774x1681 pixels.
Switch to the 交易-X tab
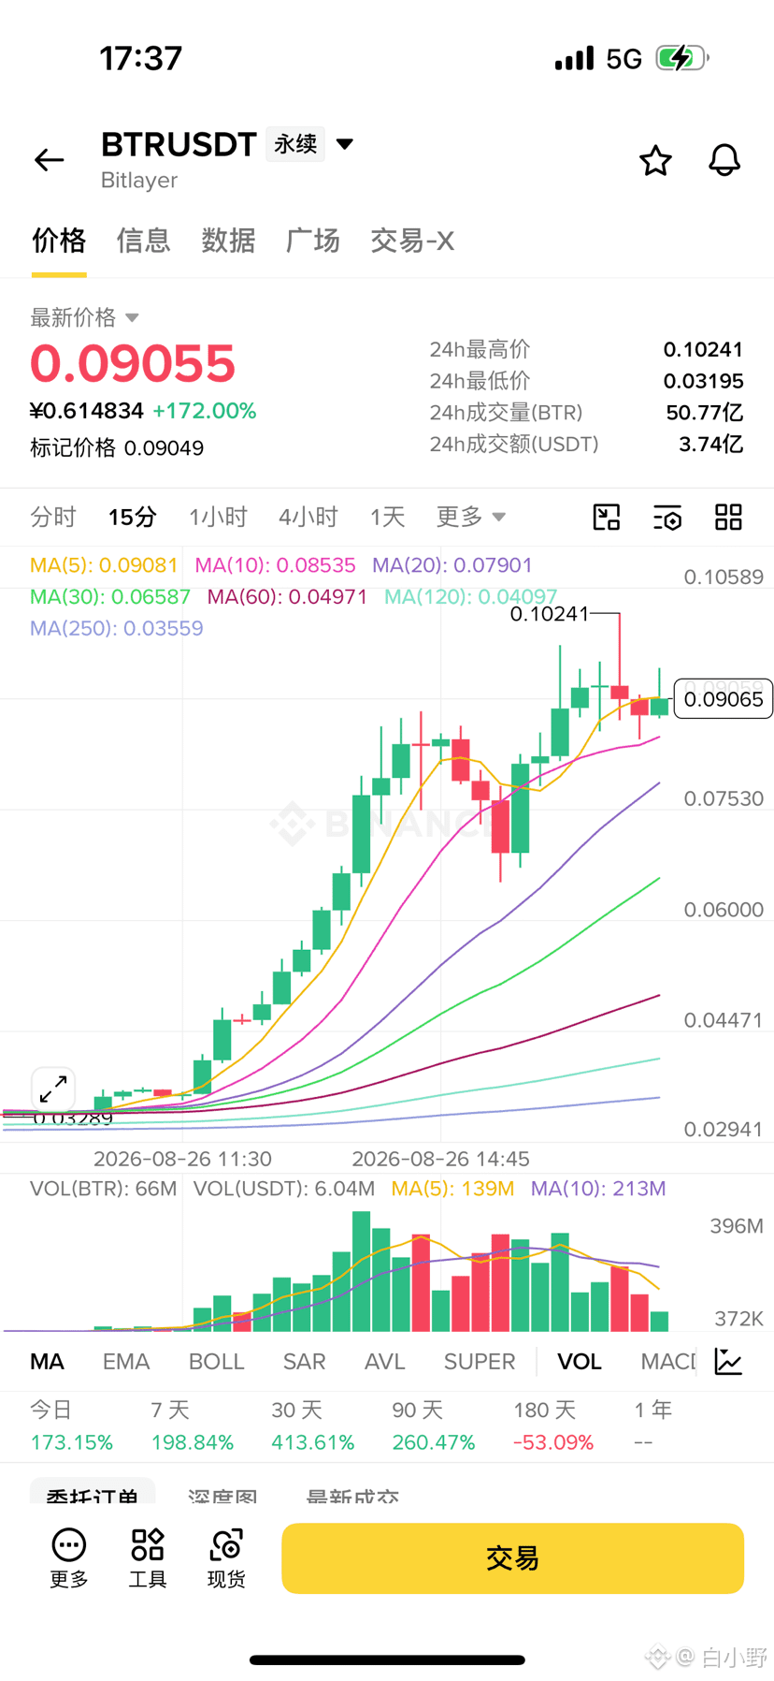(412, 241)
